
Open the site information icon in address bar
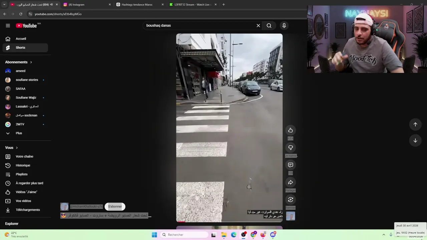30,14
